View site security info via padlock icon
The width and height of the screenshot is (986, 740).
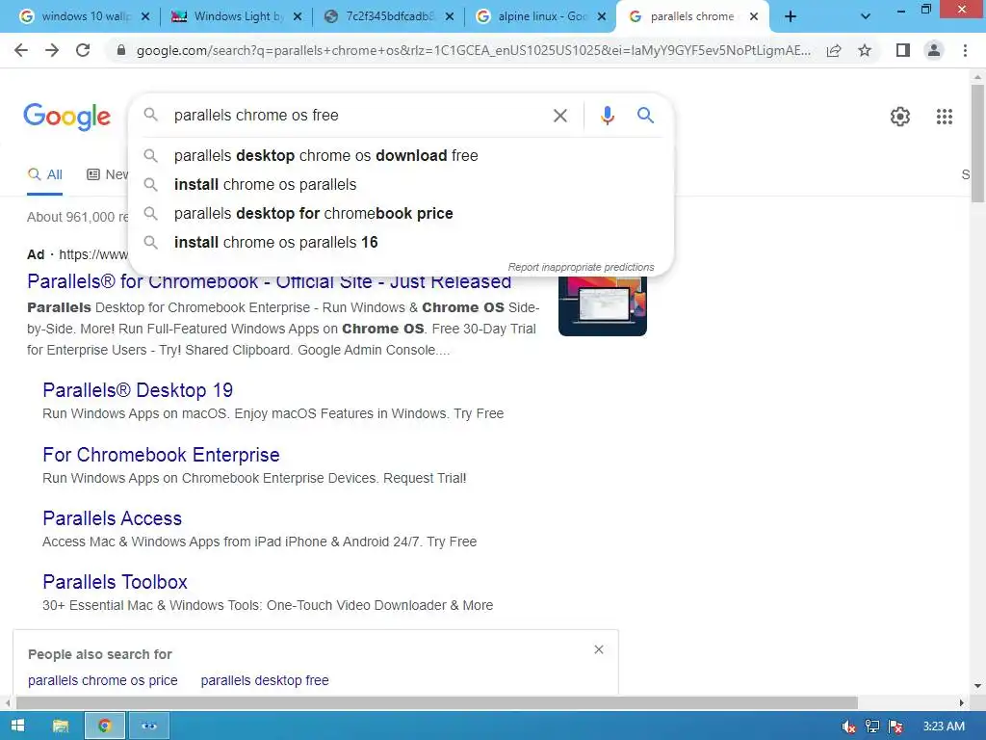[121, 50]
